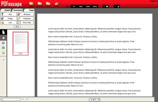Click the magnifier icon in search box

tap(2, 99)
